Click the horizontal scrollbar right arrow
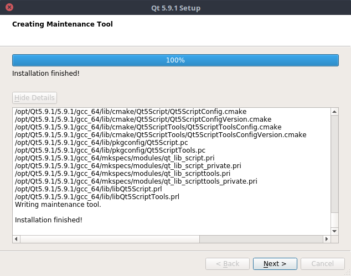The height and width of the screenshot is (276, 351). point(326,239)
